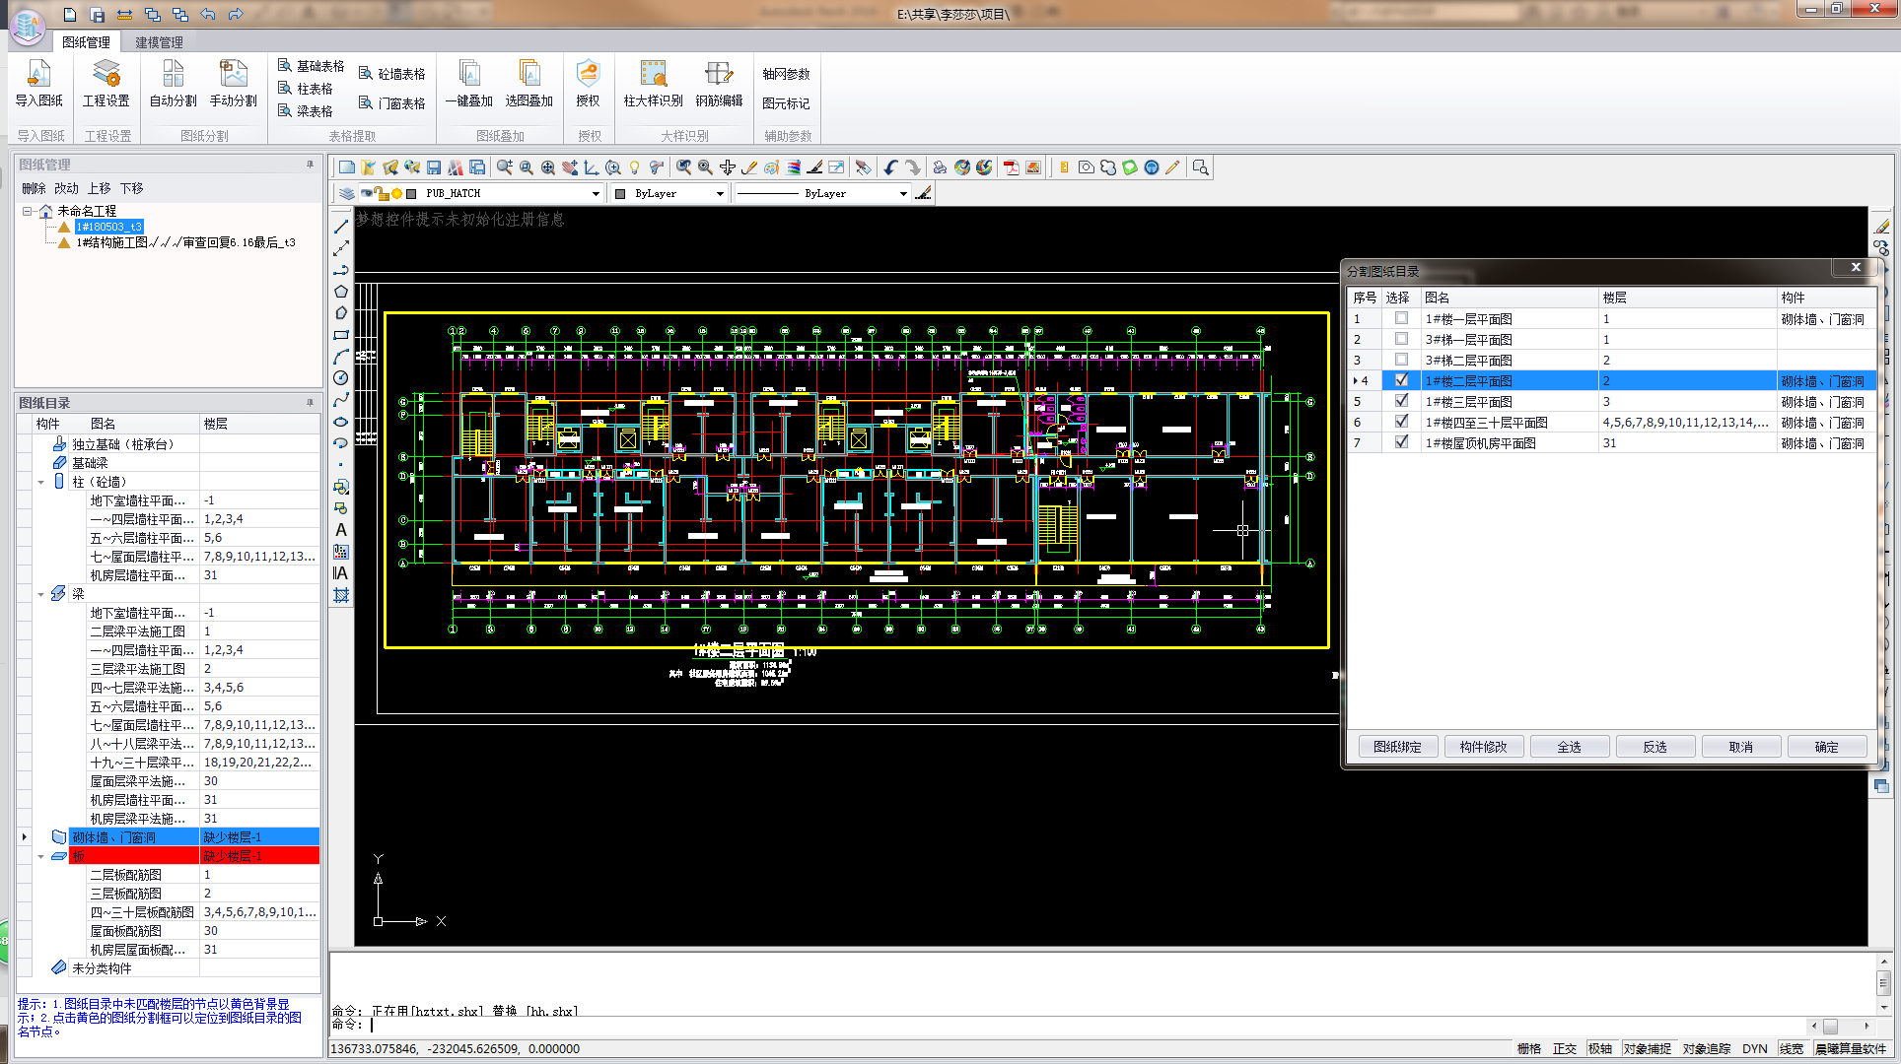Viewport: 1901px width, 1064px height.
Task: Click the 全选 select all button
Action: point(1569,747)
